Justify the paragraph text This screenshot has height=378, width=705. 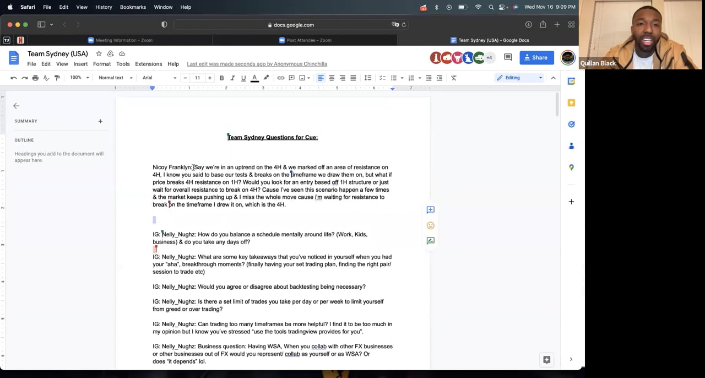[353, 78]
